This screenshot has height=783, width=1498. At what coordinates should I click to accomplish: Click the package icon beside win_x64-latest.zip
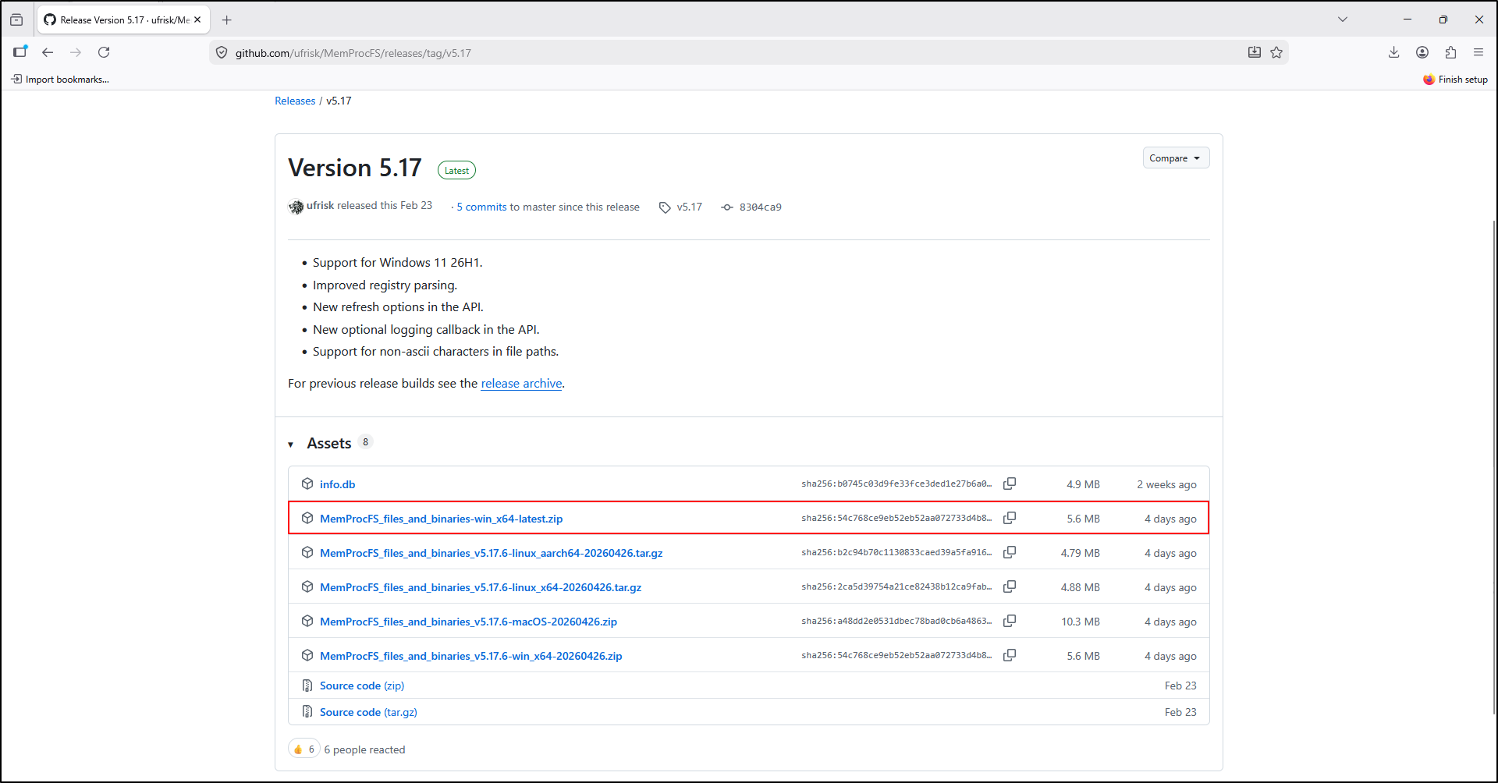[307, 518]
